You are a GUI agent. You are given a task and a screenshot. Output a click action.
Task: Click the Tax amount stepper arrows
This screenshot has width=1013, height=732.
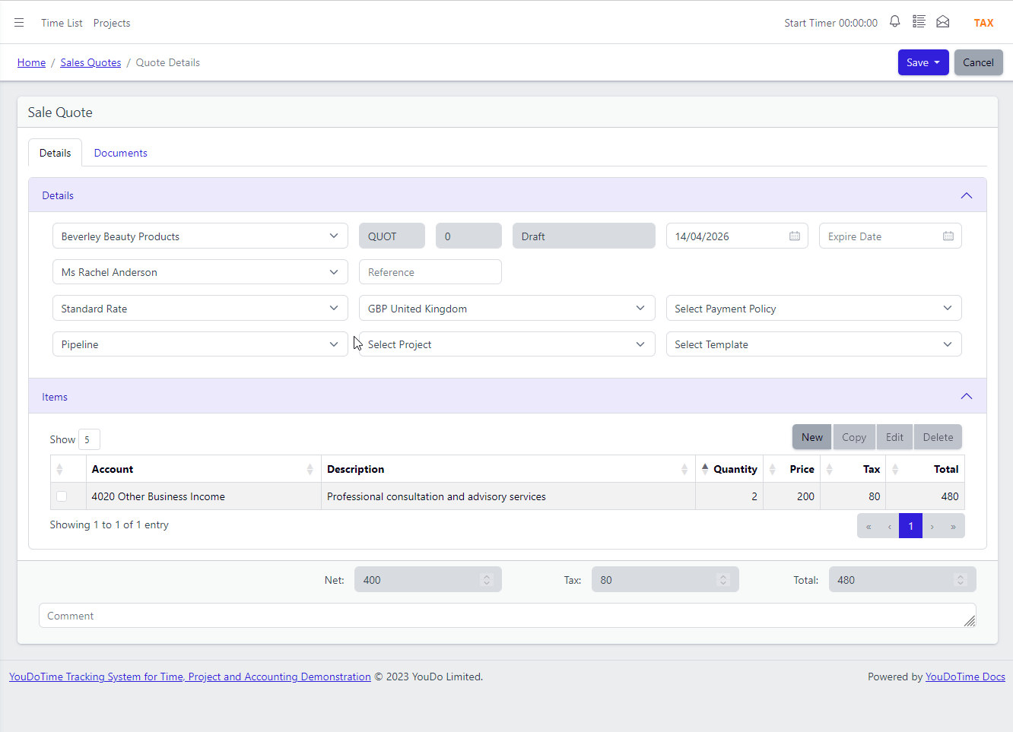(x=723, y=580)
